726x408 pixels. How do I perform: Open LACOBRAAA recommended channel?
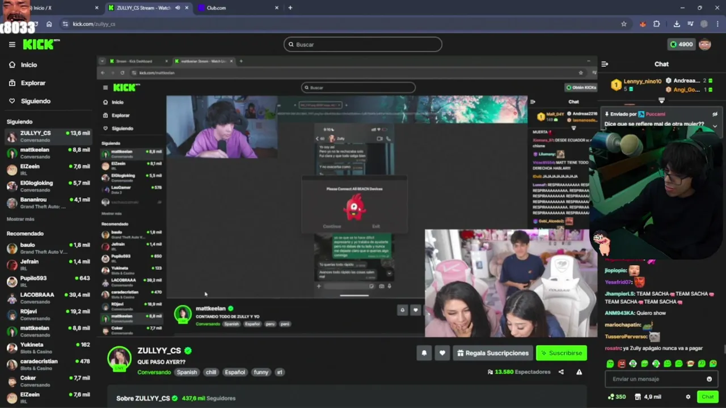point(48,297)
